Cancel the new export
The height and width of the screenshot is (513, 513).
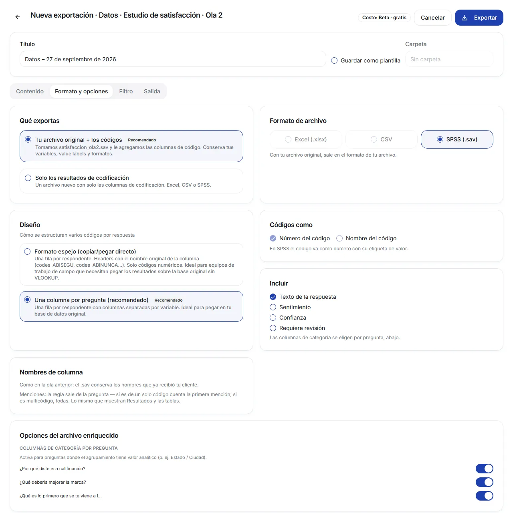pyautogui.click(x=433, y=18)
